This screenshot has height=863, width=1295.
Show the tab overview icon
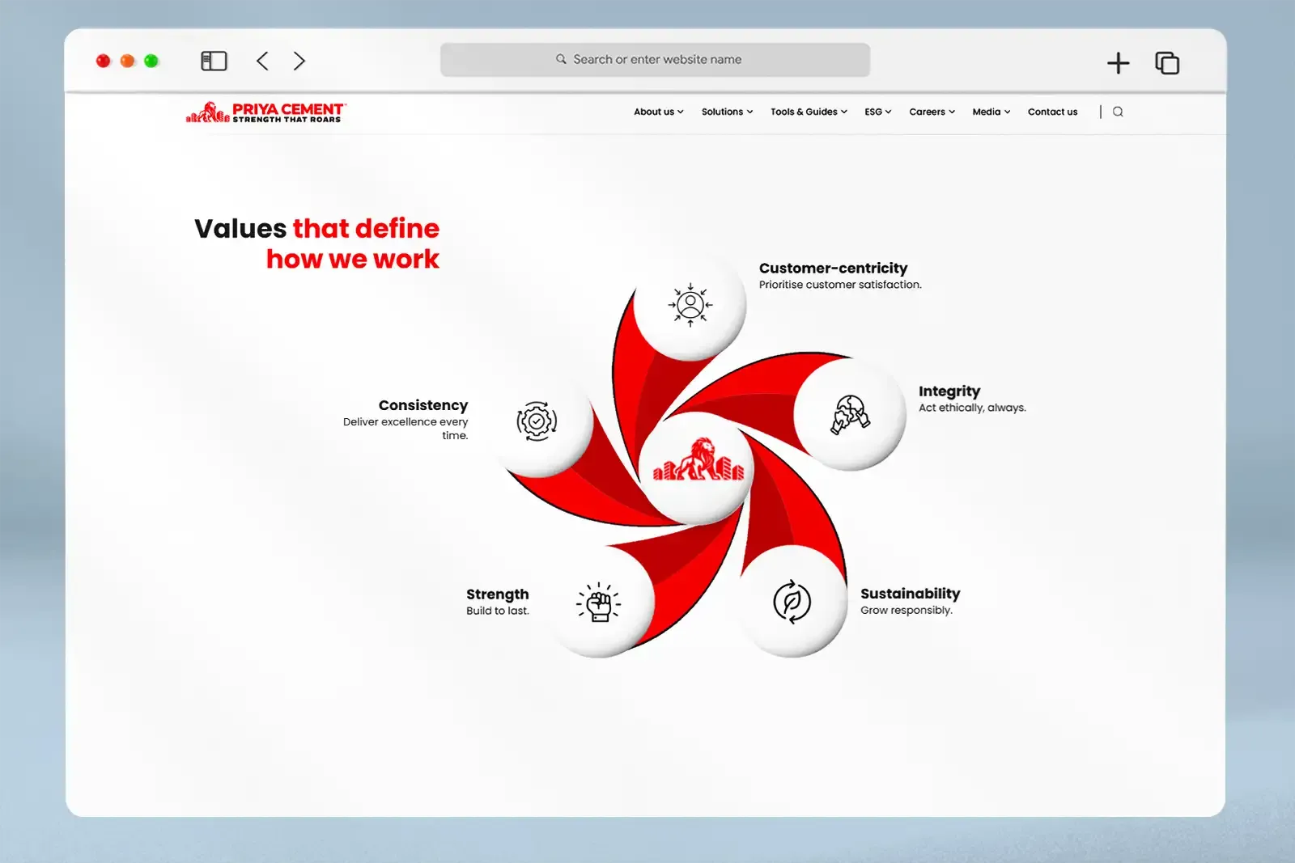(1167, 62)
